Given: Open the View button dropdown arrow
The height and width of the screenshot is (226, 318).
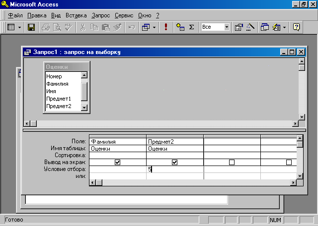Looking at the screenshot, I should pos(19,27).
